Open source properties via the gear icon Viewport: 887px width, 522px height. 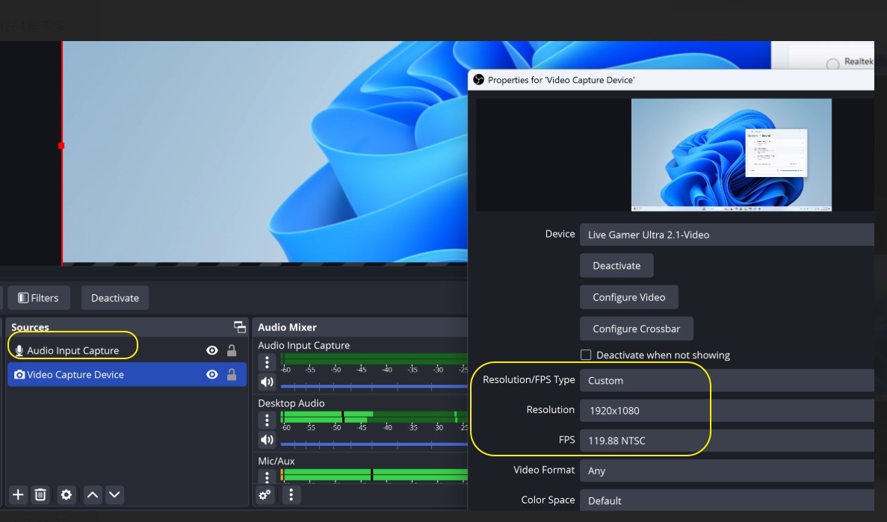67,494
